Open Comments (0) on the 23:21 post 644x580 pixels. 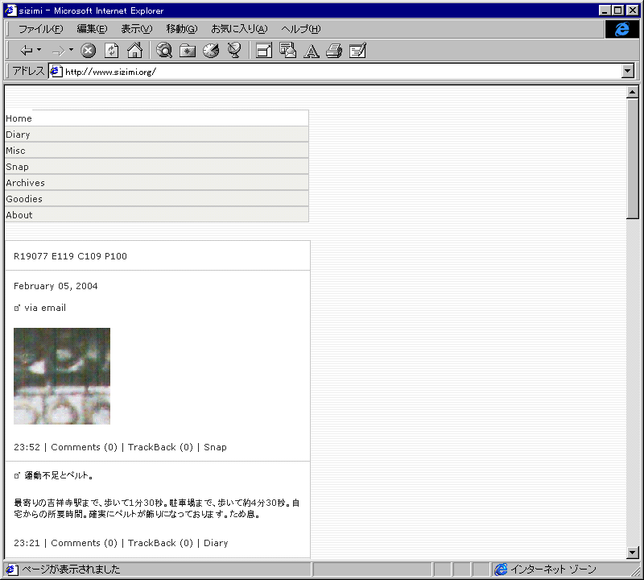click(x=85, y=543)
